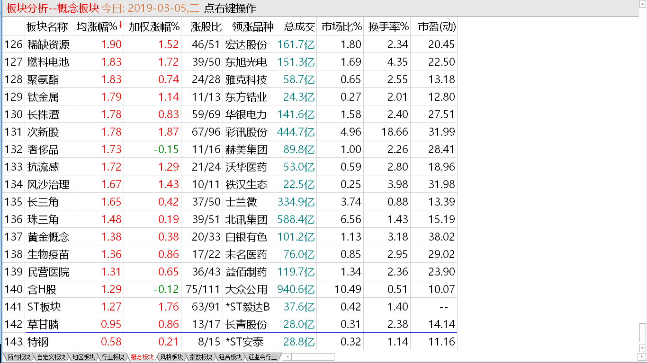Select the 特钢 sector name

(38, 342)
